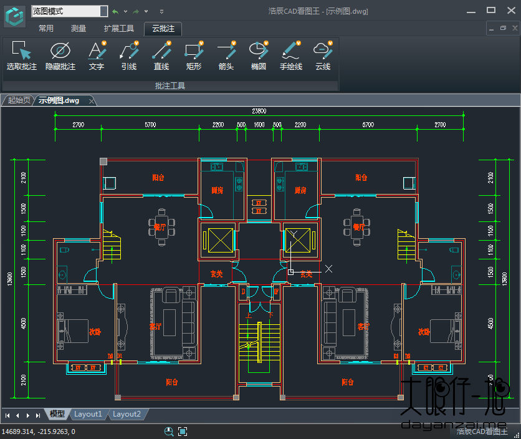Viewport: 521px width, 439px height.
Task: Select the 选取批注 annotation picker tool
Action: tap(21, 55)
